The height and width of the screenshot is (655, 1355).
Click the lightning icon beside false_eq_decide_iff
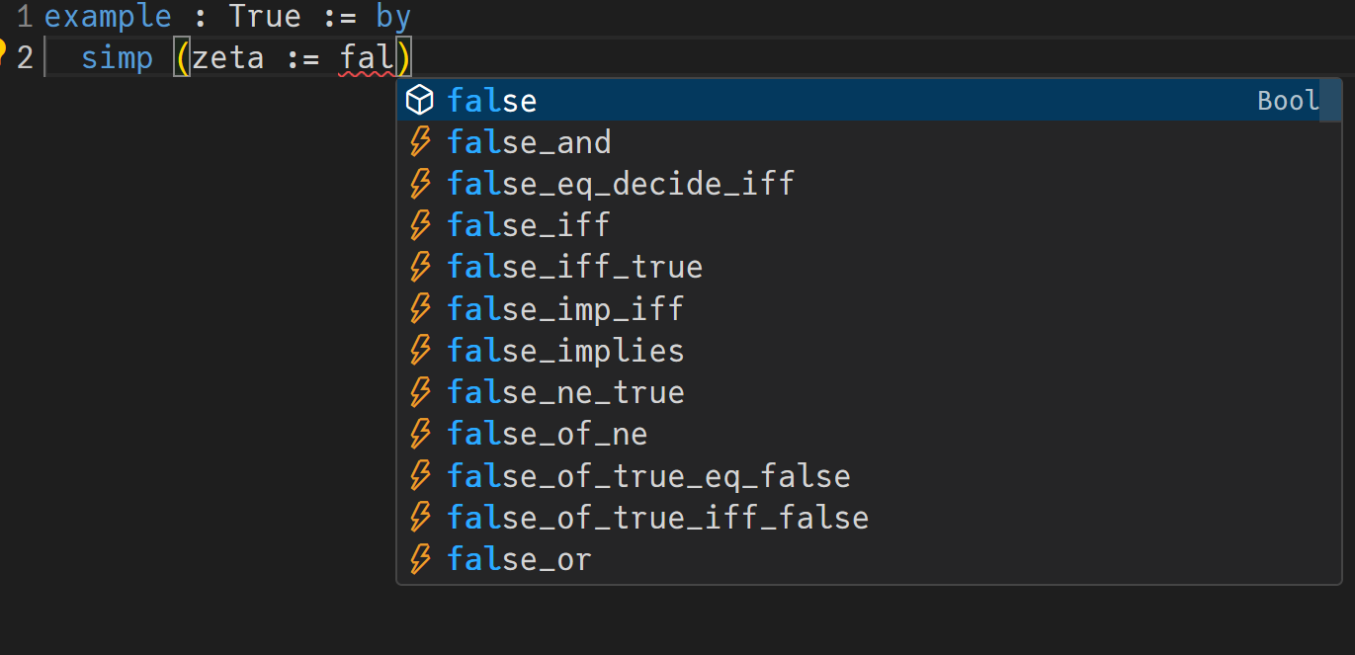coord(420,184)
